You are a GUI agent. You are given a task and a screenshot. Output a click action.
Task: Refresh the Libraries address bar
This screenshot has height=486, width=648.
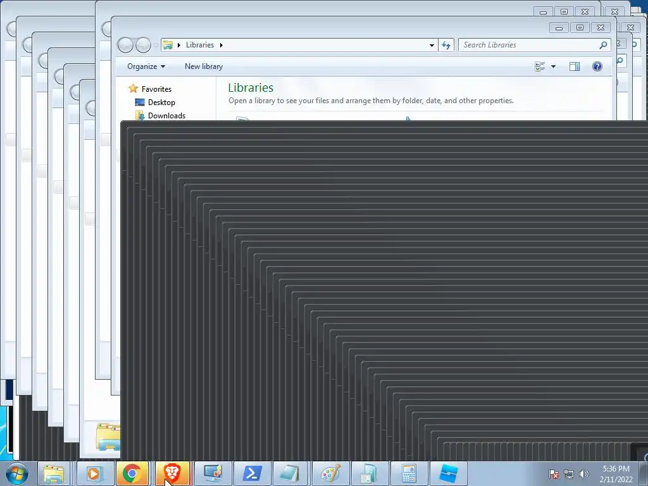(446, 45)
